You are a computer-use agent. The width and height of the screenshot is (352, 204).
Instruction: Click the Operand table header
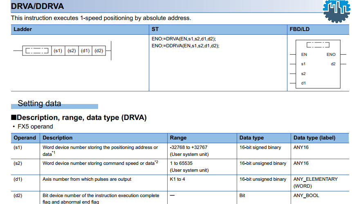click(x=25, y=138)
